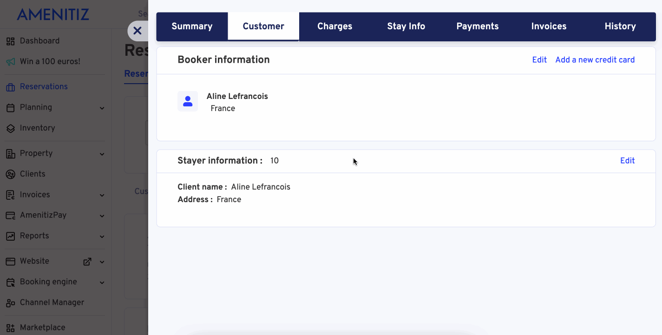Viewport: 662px width, 335px height.
Task: Click the Channel Manager icon
Action: point(10,303)
